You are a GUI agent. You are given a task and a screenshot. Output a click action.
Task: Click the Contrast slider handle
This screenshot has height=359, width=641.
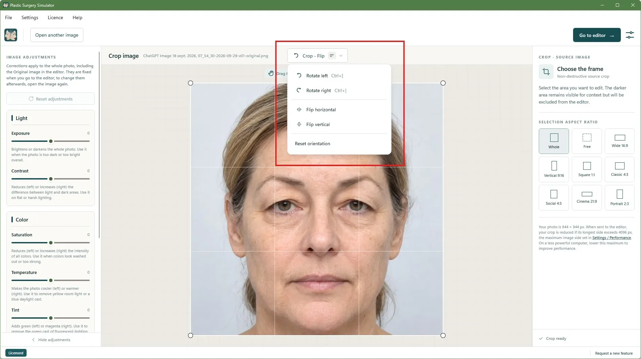click(x=51, y=179)
